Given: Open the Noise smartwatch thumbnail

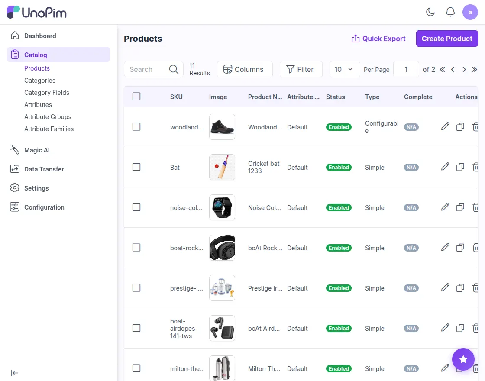Looking at the screenshot, I should 222,207.
